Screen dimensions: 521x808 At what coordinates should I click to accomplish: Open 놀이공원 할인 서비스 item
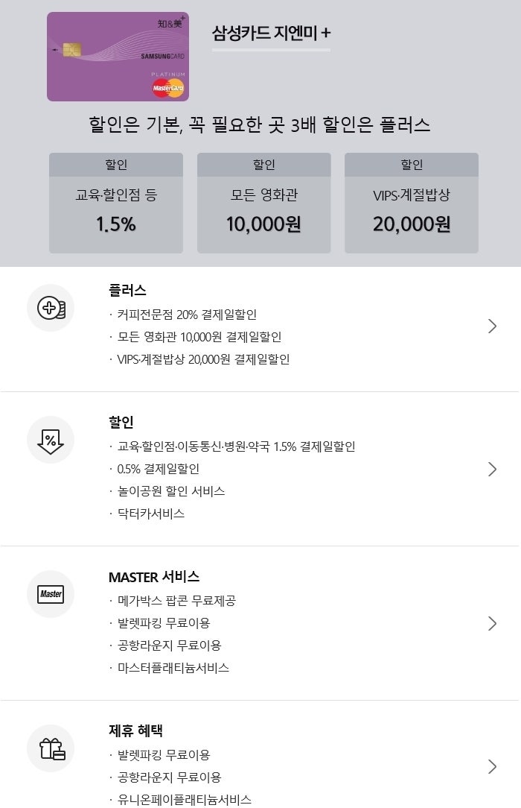[x=171, y=491]
